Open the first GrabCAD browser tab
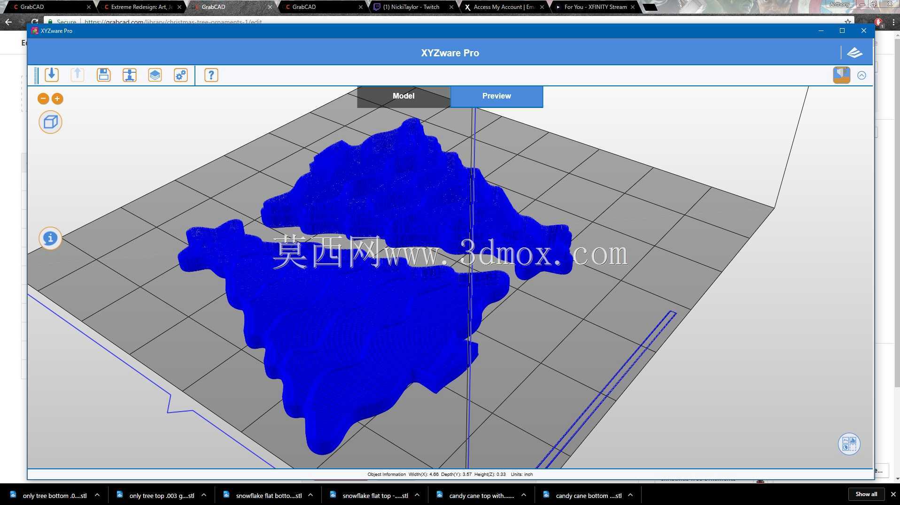Viewport: 900px width, 505px height. tap(49, 7)
